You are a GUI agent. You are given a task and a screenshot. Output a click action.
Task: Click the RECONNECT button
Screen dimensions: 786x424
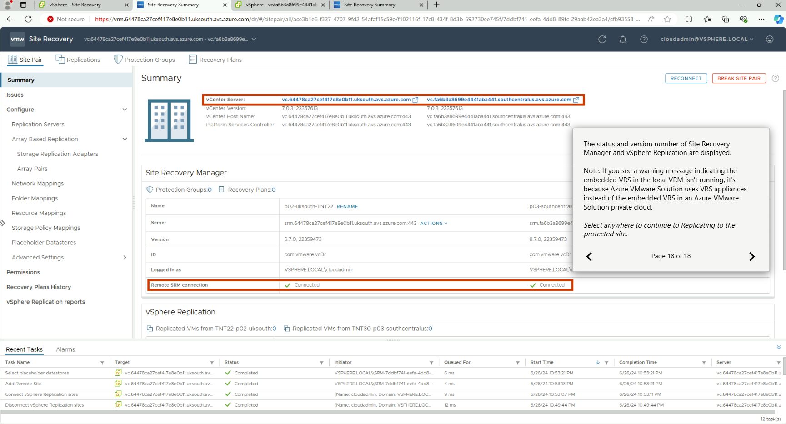coord(686,78)
